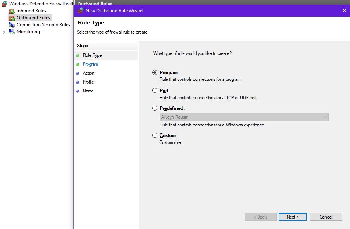Go to the Name step
Screen dimensions: 350x229
click(88, 91)
